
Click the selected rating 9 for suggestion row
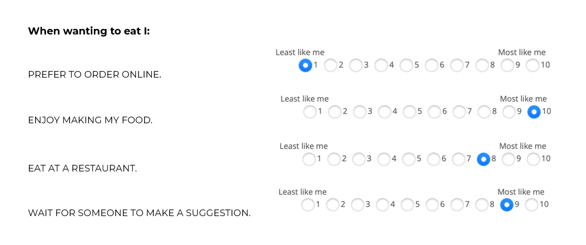506,205
